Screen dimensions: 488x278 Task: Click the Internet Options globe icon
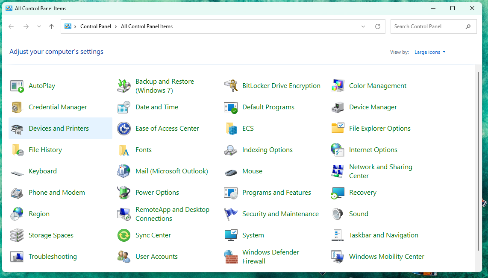click(x=337, y=150)
